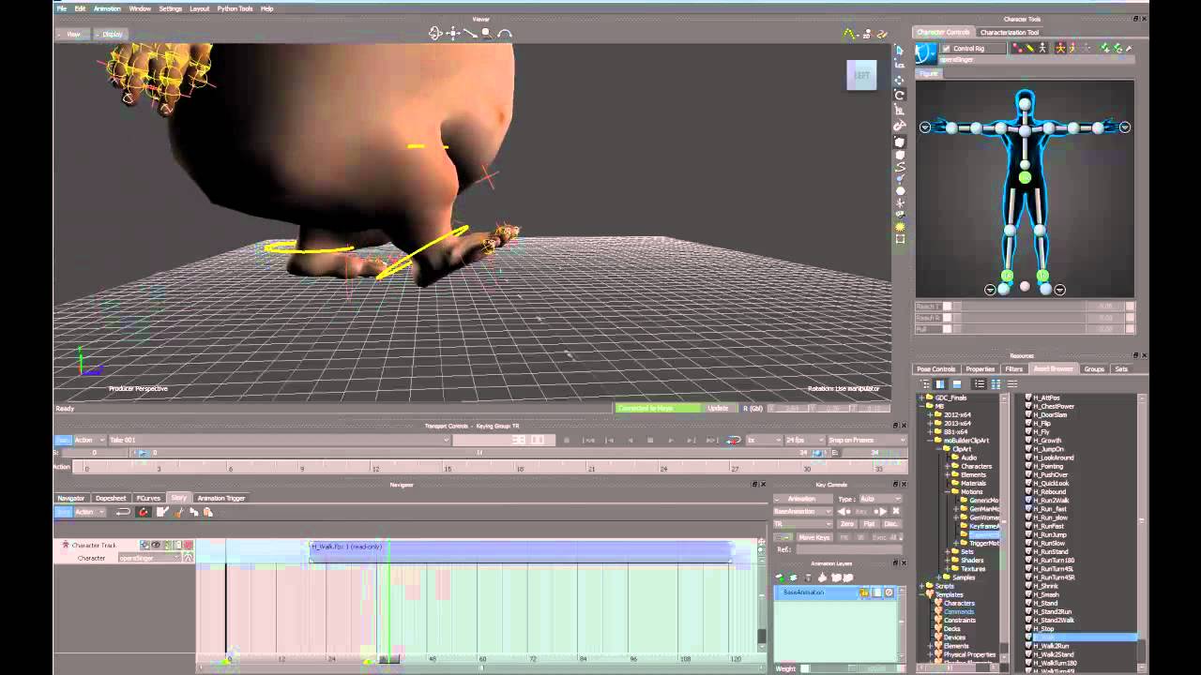Switch to the Characterization Tool tab
This screenshot has height=675, width=1201.
(x=1010, y=32)
